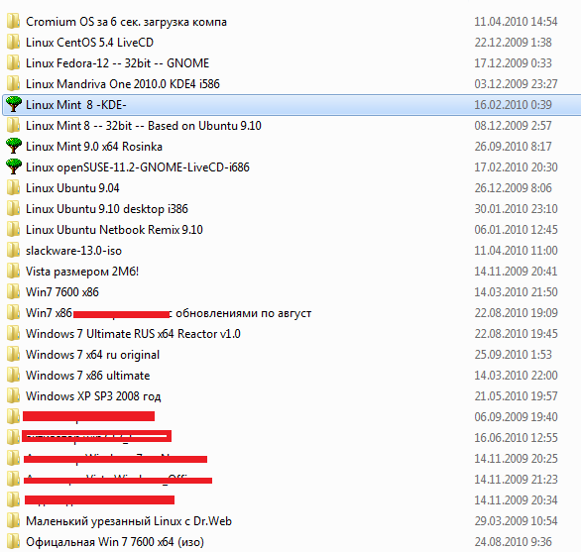Select the 'Win7 7600 x86' name
The height and width of the screenshot is (552, 581).
pos(62,292)
